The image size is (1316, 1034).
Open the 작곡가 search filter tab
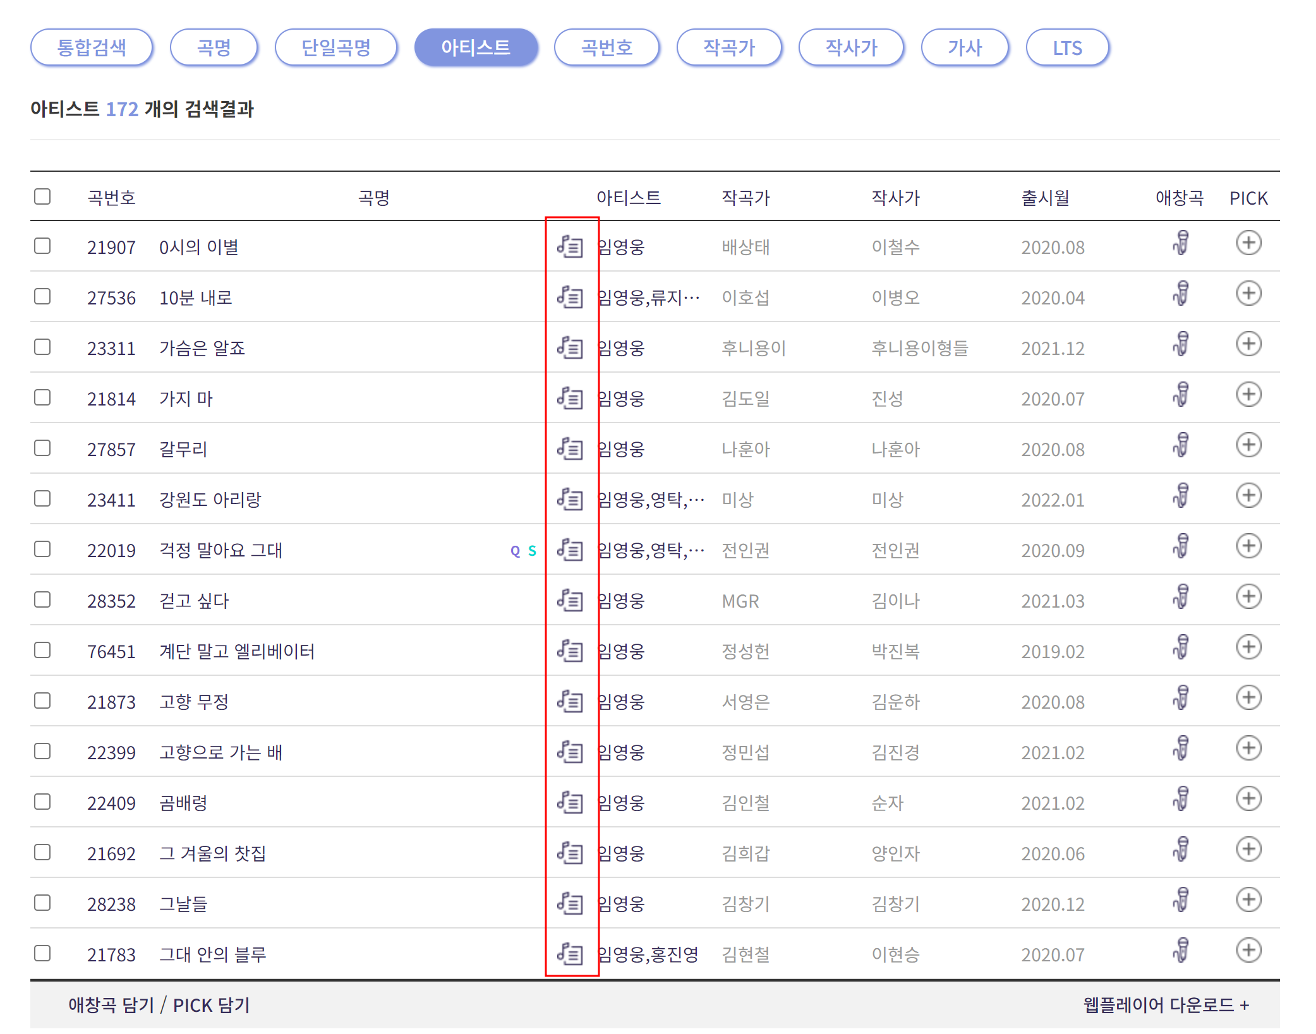click(x=729, y=47)
